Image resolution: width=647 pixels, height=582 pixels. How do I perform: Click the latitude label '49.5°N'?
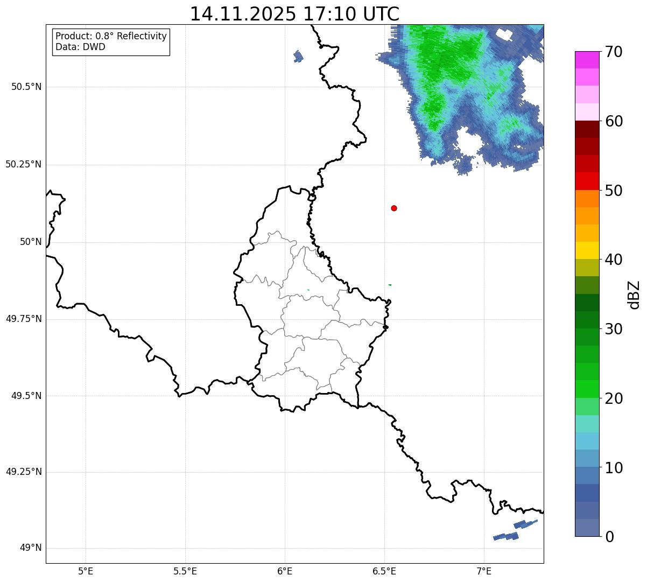[x=26, y=396]
